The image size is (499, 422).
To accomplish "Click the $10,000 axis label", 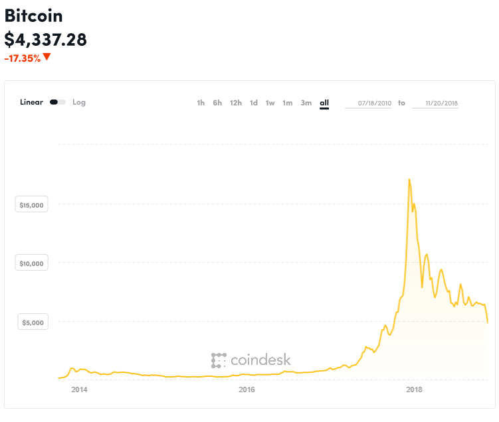I will coord(31,263).
